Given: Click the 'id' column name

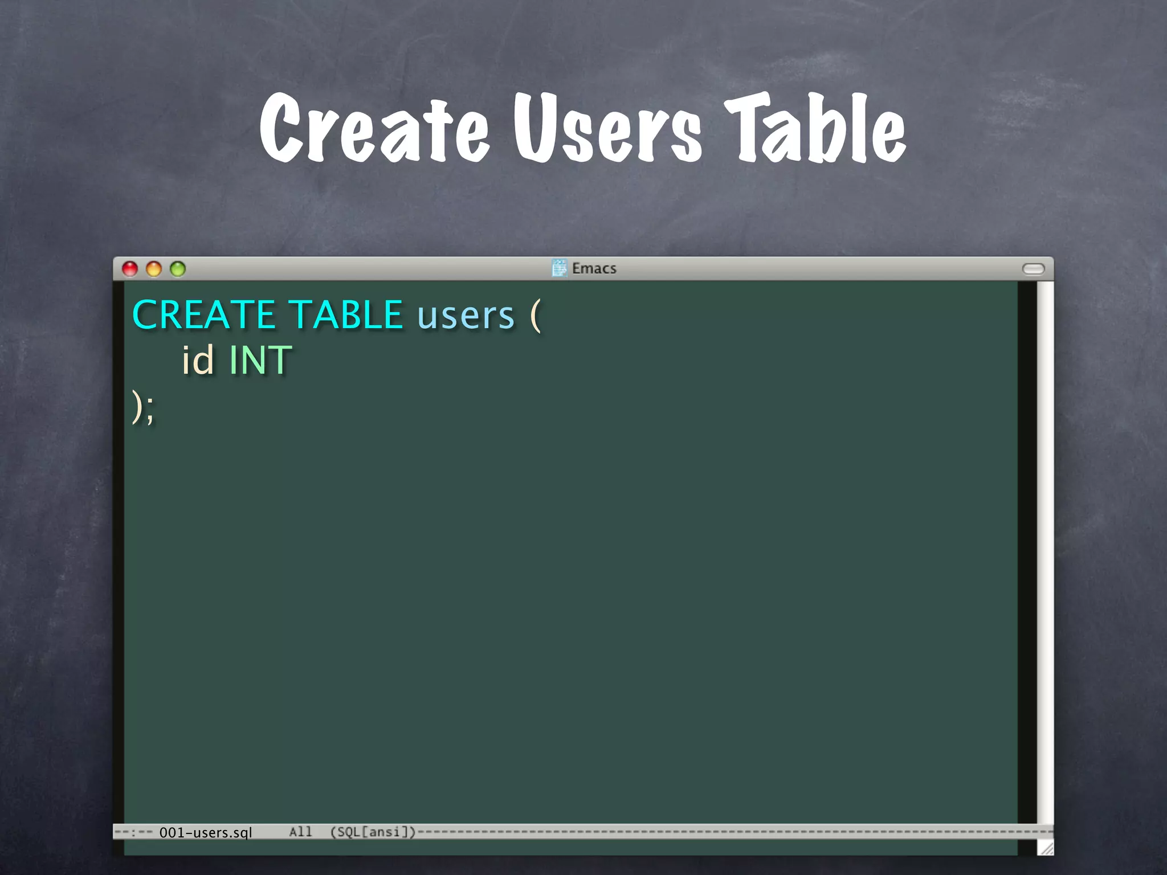Looking at the screenshot, I should pos(198,360).
